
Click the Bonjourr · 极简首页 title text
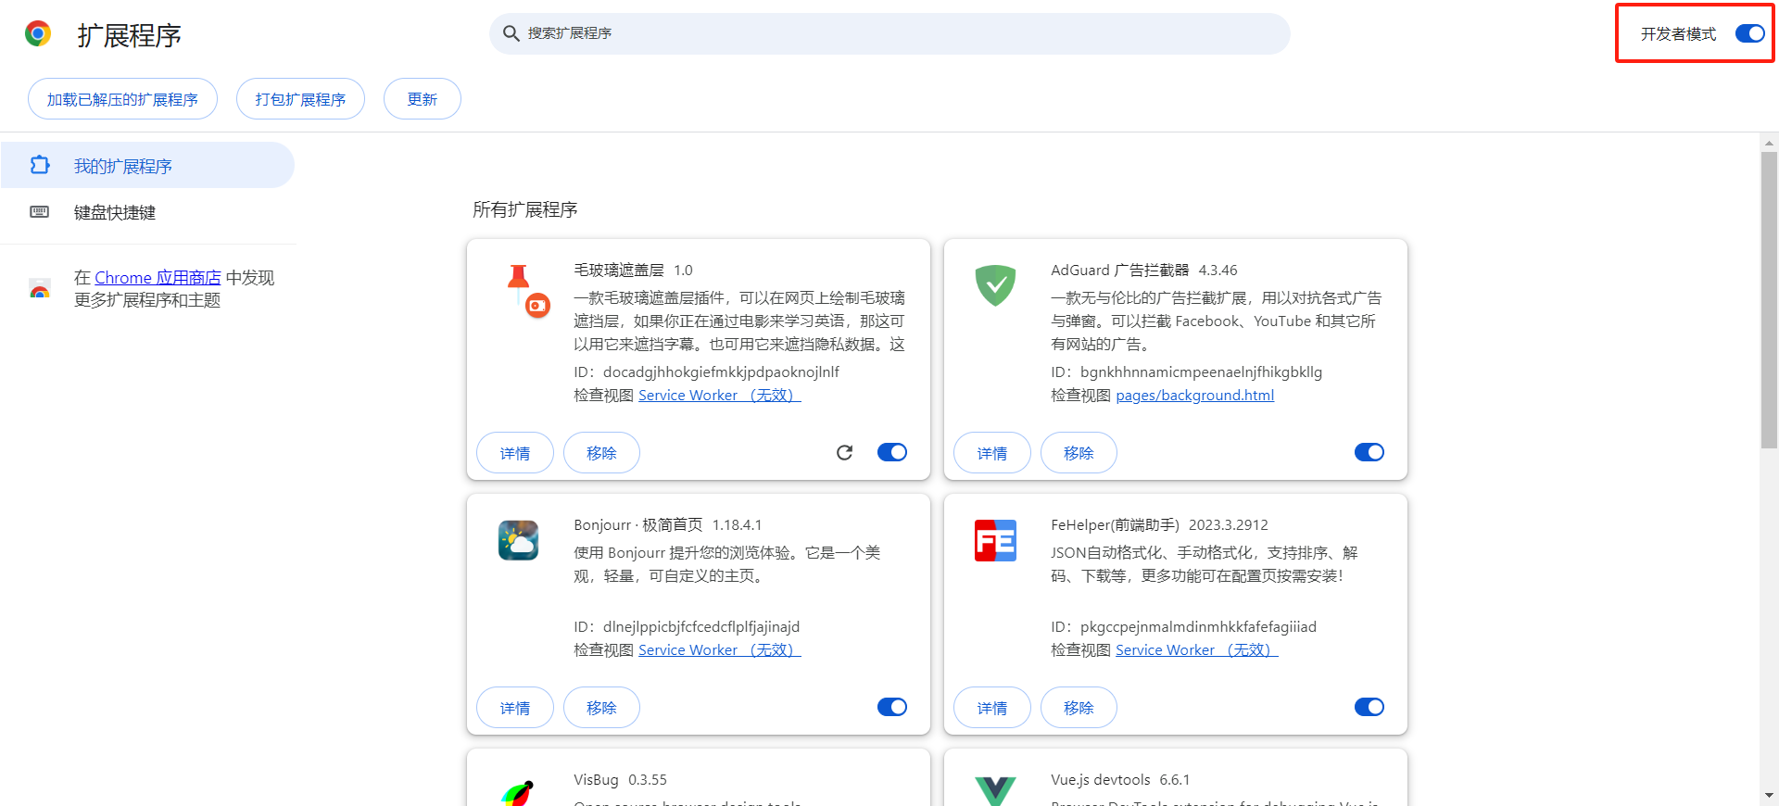click(x=637, y=524)
